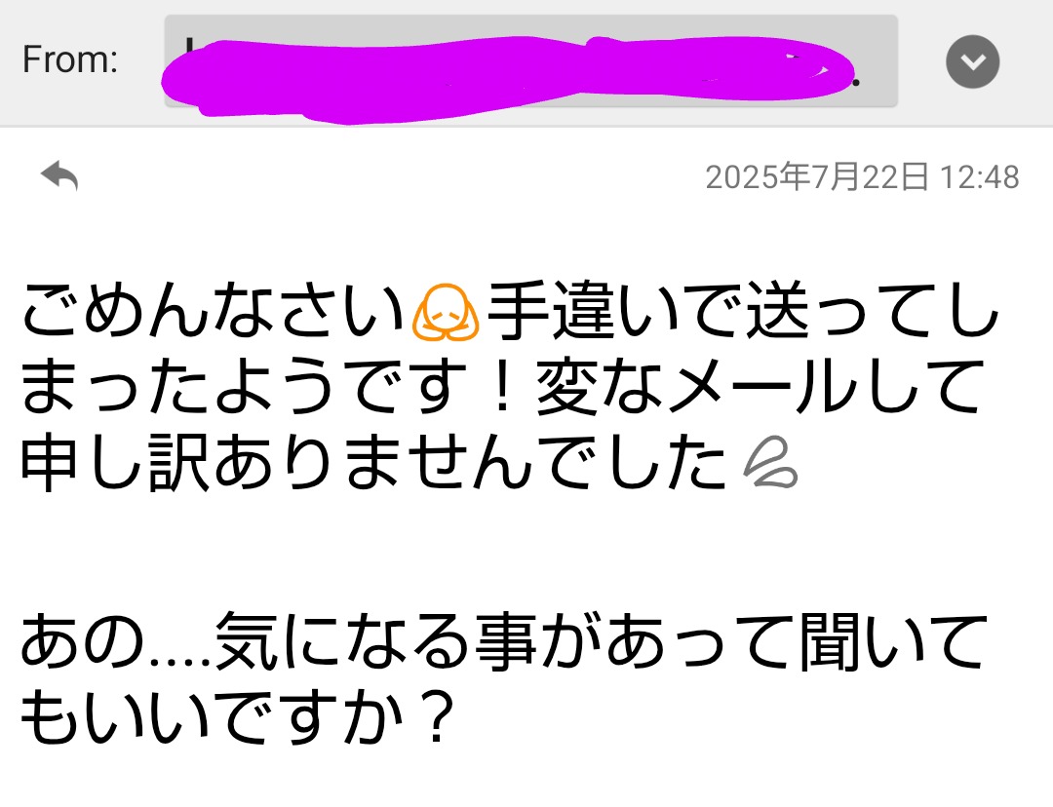This screenshot has height=807, width=1053.
Task: Click the phrase 申し訳ありませんでした
Action: point(373,462)
